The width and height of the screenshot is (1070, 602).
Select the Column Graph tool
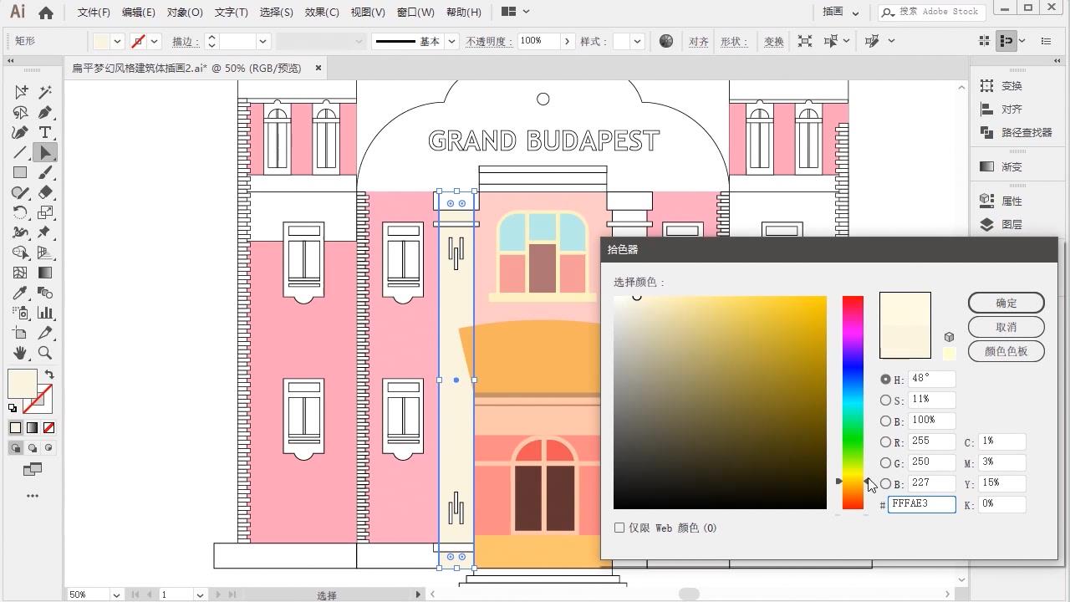[45, 313]
